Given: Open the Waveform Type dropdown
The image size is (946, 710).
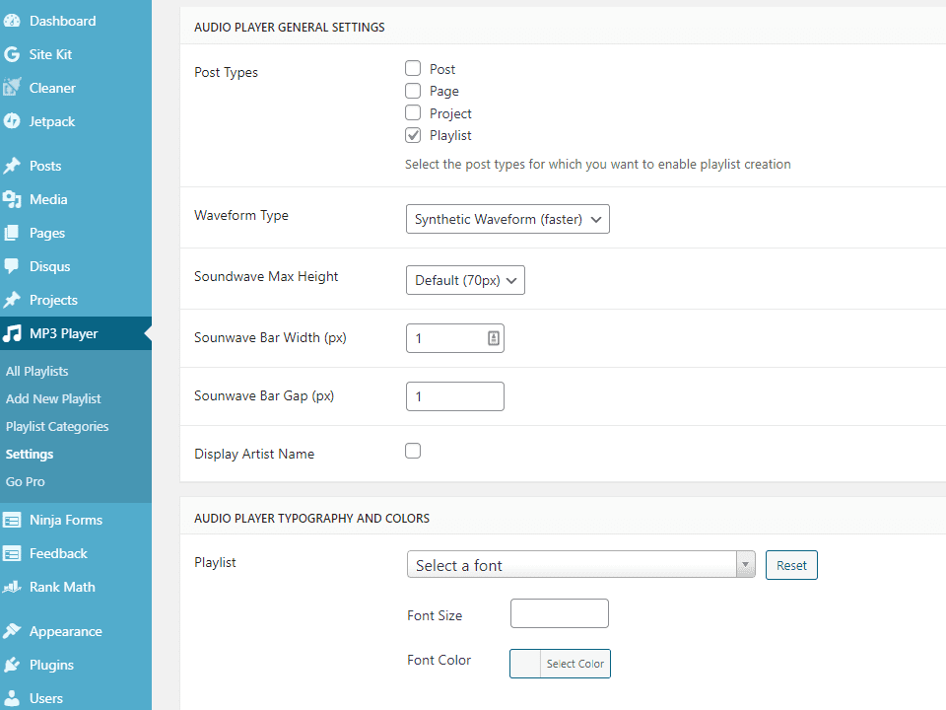Looking at the screenshot, I should [507, 219].
